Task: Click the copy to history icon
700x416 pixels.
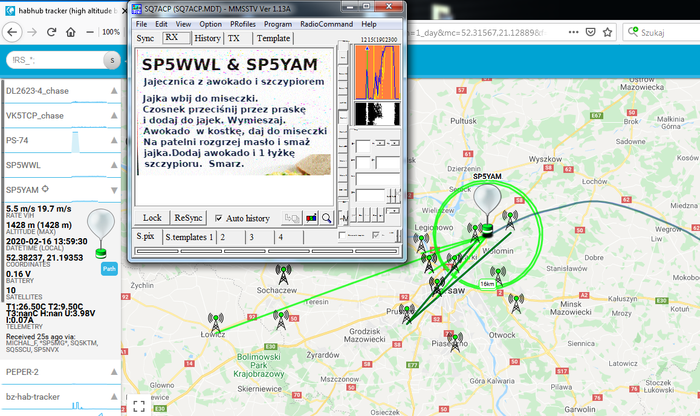Action: point(292,218)
